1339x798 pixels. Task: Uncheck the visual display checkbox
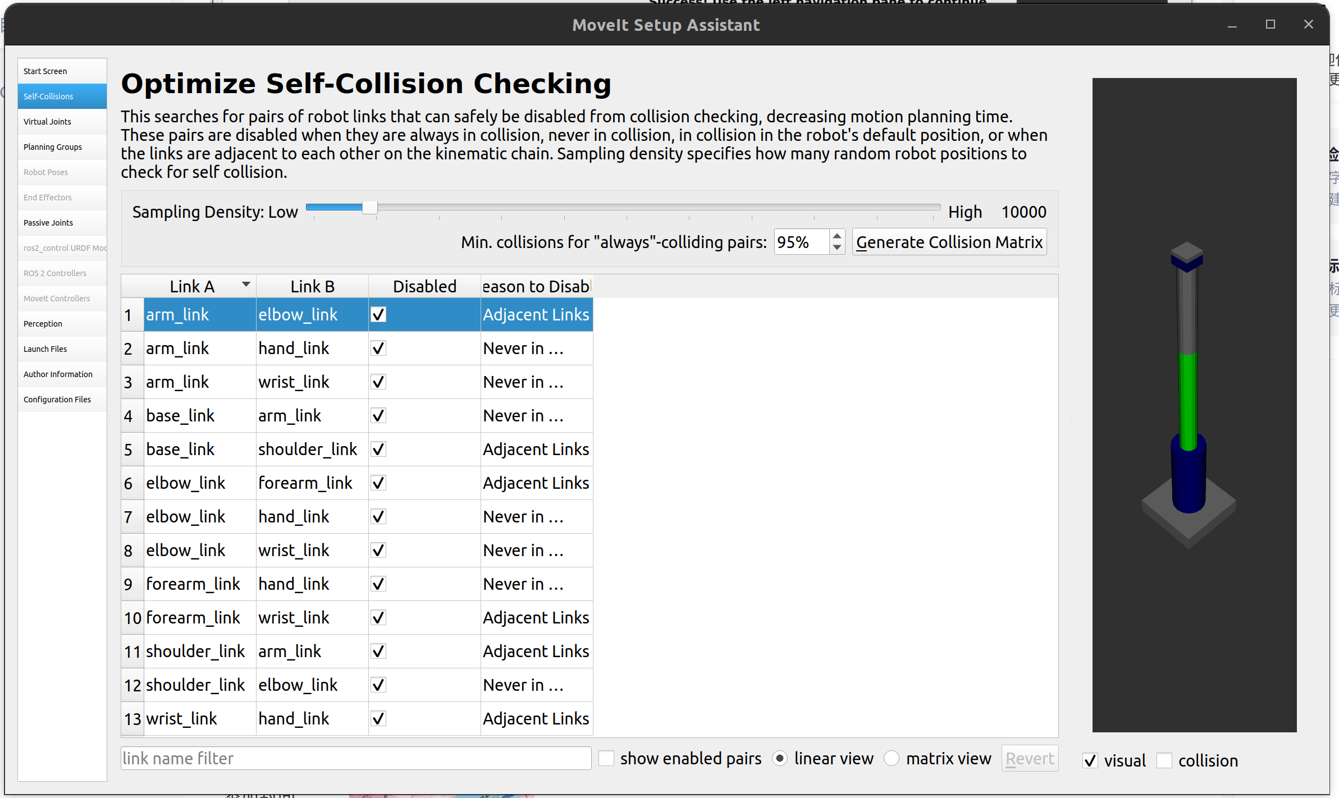1090,761
